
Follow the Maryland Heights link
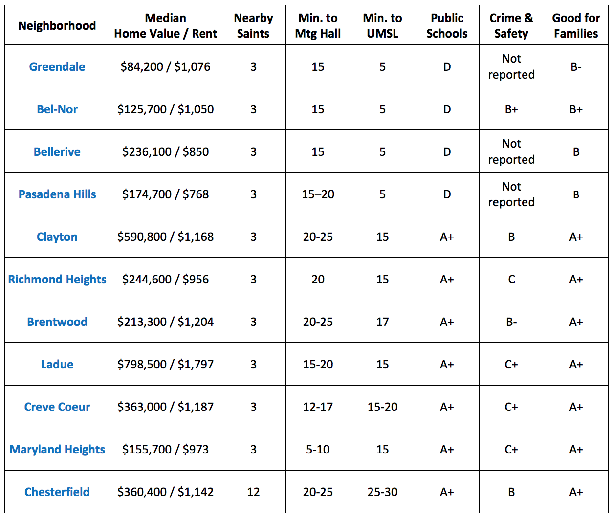pyautogui.click(x=57, y=450)
